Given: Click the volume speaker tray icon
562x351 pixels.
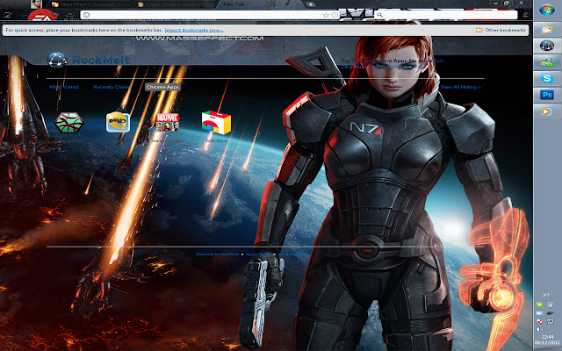Looking at the screenshot, I should point(539,329).
